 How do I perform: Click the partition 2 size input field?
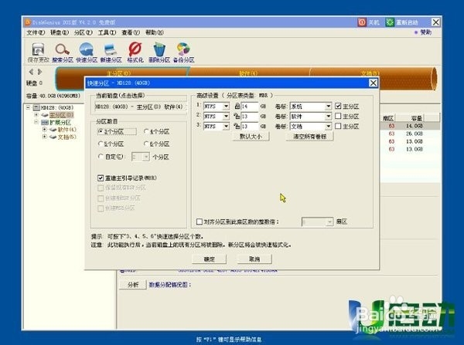(250, 117)
